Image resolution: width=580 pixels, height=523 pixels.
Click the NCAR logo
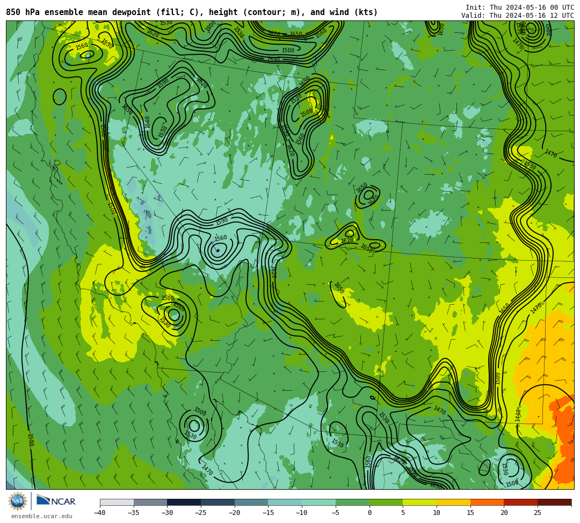(56, 501)
